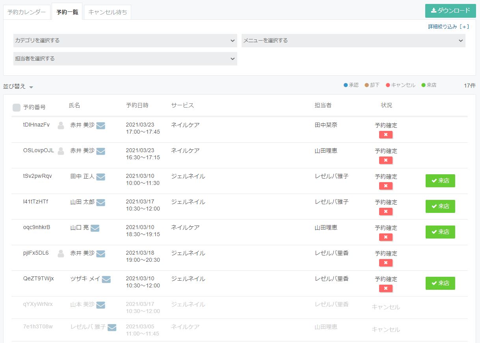
Task: Click 2021/03/18 19:00～20:30 date cell
Action: 143,257
